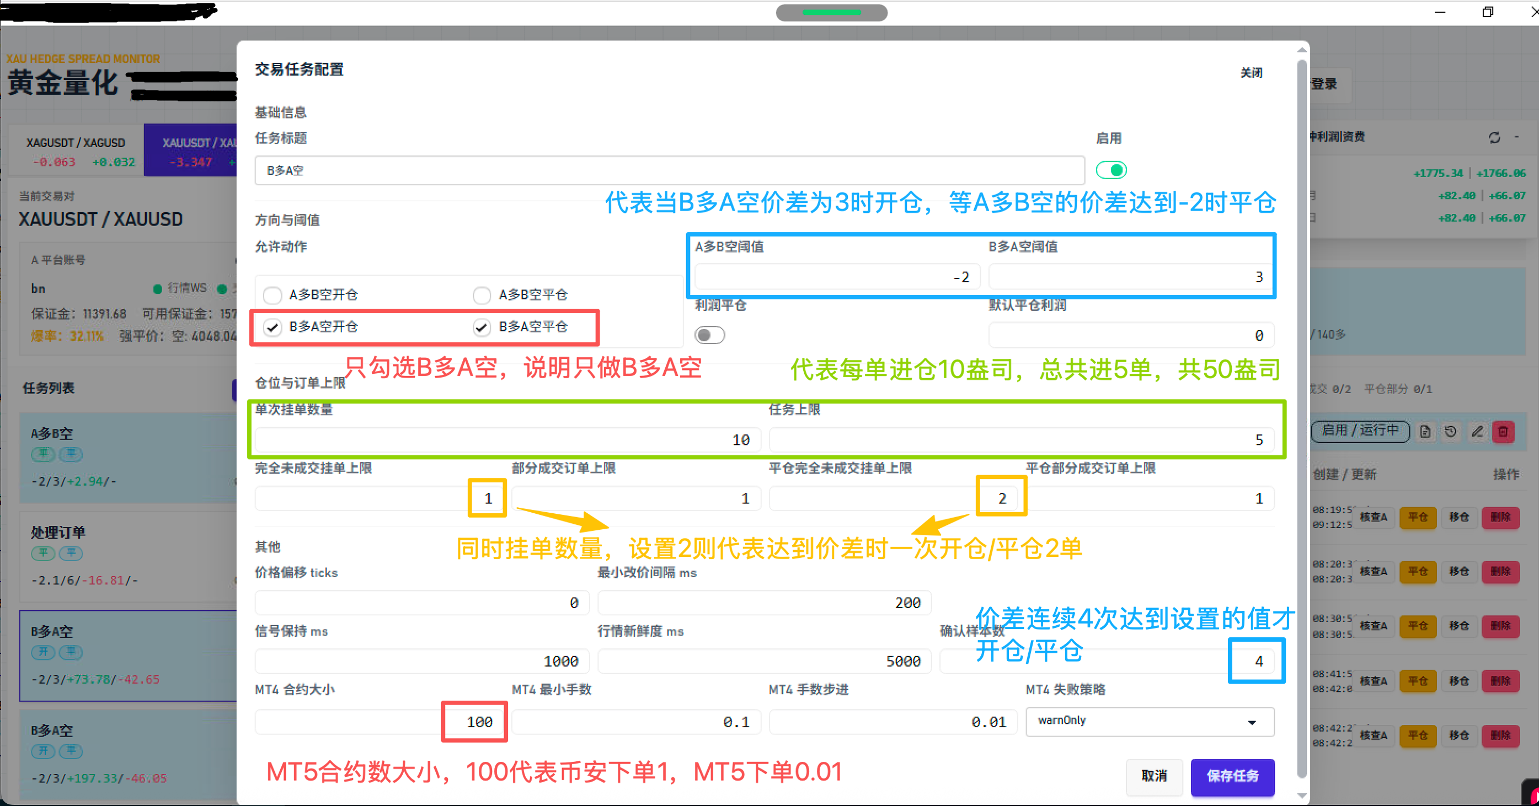Viewport: 1539px width, 806px height.
Task: Click 移仓 in the 08:42 row
Action: click(1459, 735)
